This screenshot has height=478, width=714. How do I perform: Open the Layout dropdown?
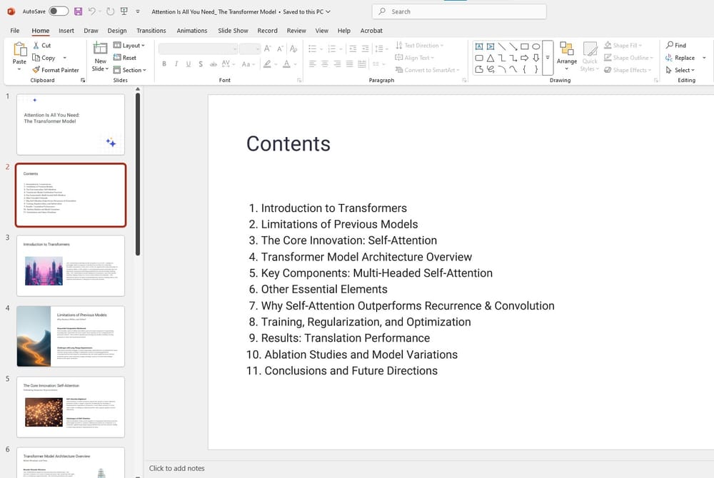point(130,45)
